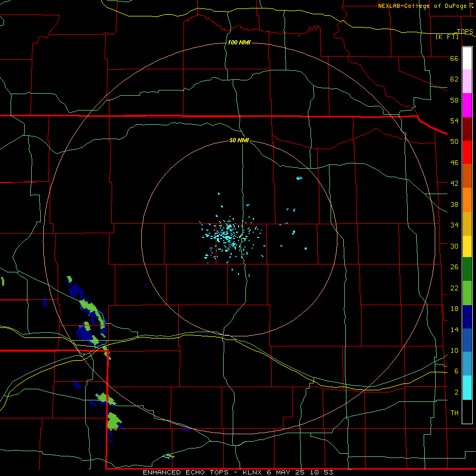476x476 pixels.
Task: Click the legend value '46'
Action: click(x=454, y=162)
